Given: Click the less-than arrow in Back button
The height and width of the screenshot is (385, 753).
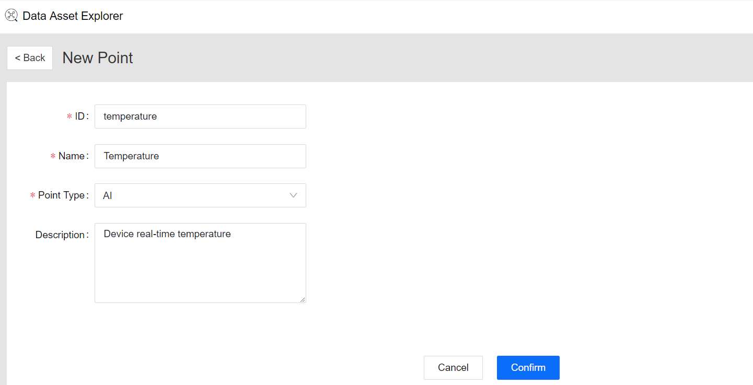Looking at the screenshot, I should [17, 58].
